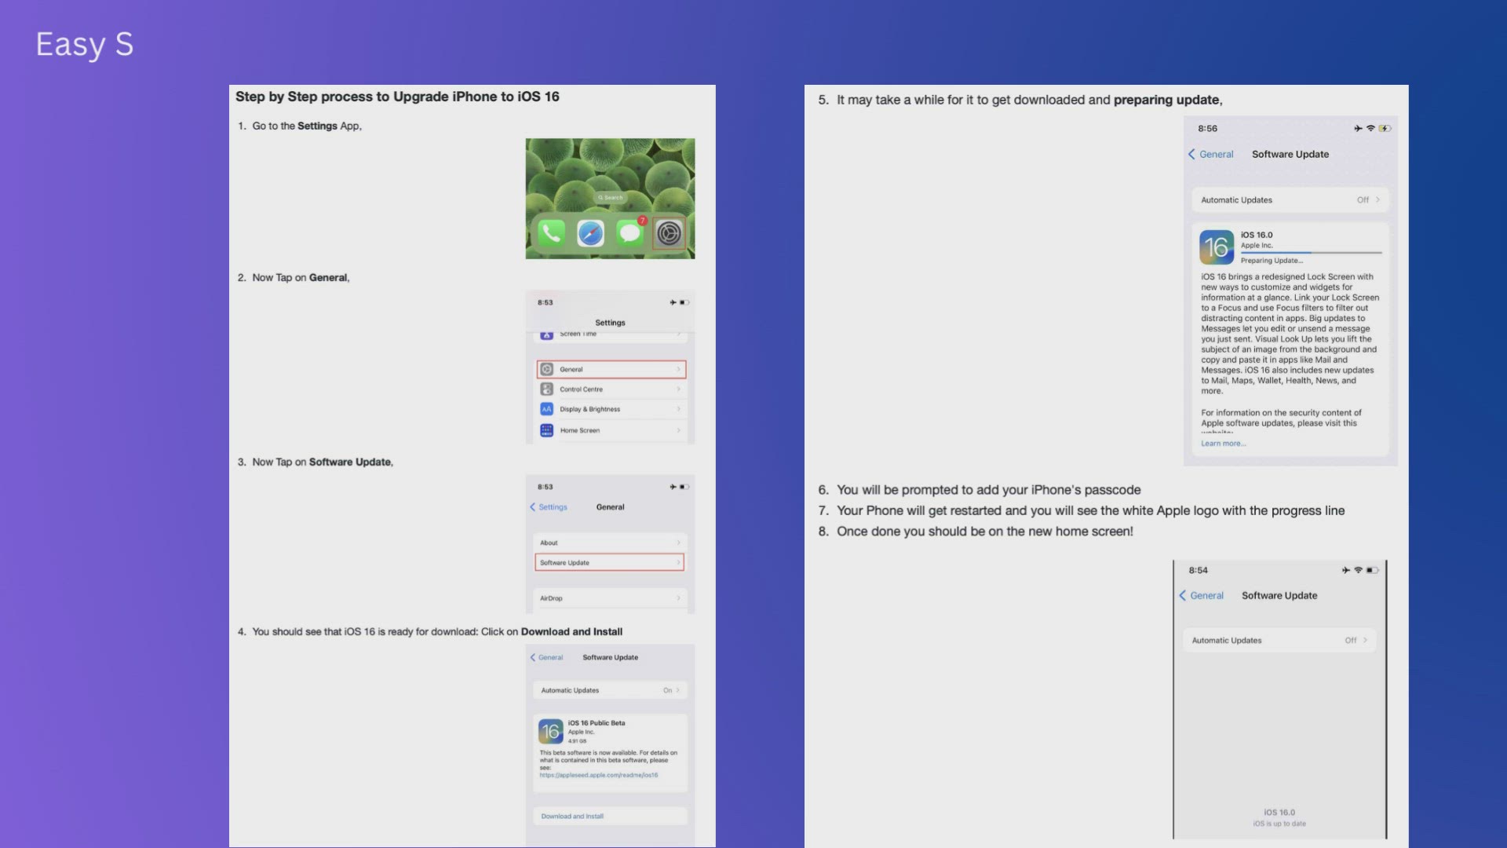Select the About row in General

point(610,543)
